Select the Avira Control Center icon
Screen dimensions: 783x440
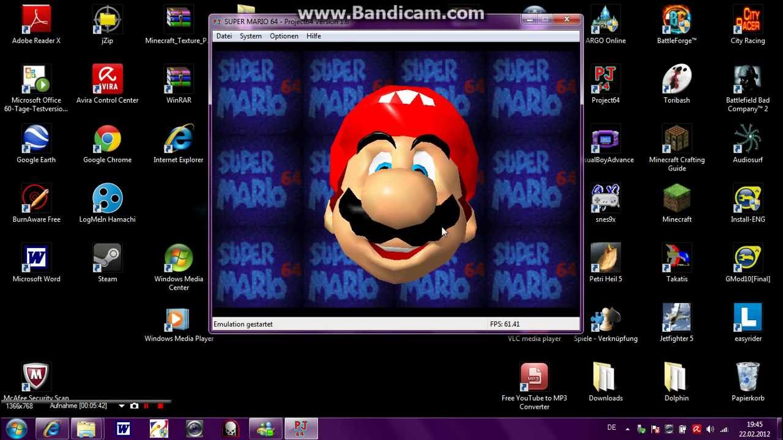107,85
